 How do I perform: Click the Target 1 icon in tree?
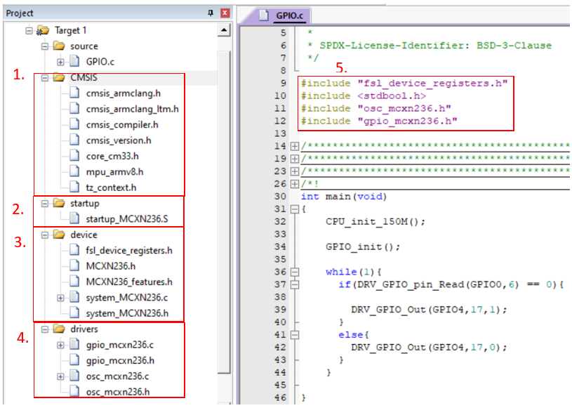click(43, 30)
